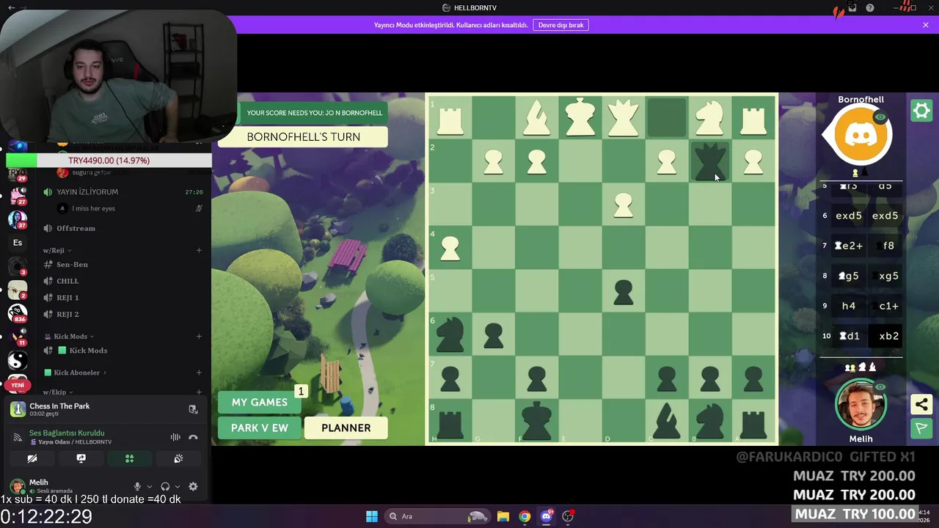This screenshot has width=939, height=528.
Task: Click the share icon beside Melih's avatar
Action: click(921, 404)
